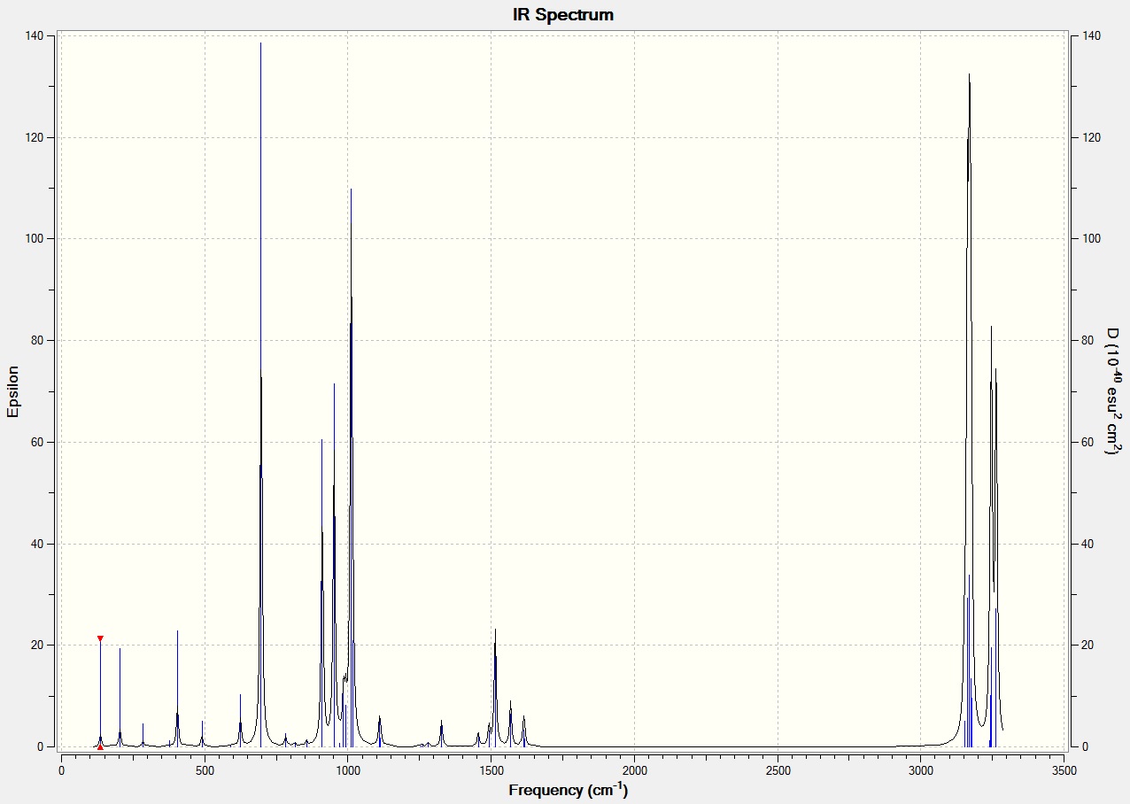Click the "60" tick on the Epsilon axis
The width and height of the screenshot is (1130, 804).
coord(38,442)
